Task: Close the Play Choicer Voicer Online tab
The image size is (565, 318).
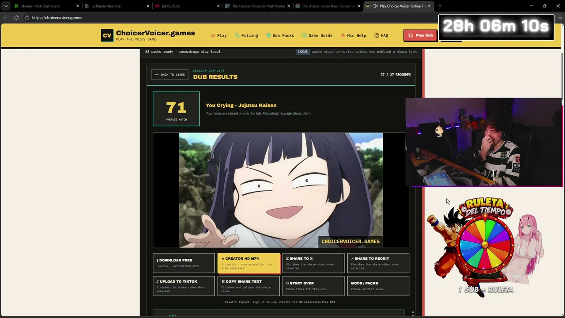Action: (429, 6)
